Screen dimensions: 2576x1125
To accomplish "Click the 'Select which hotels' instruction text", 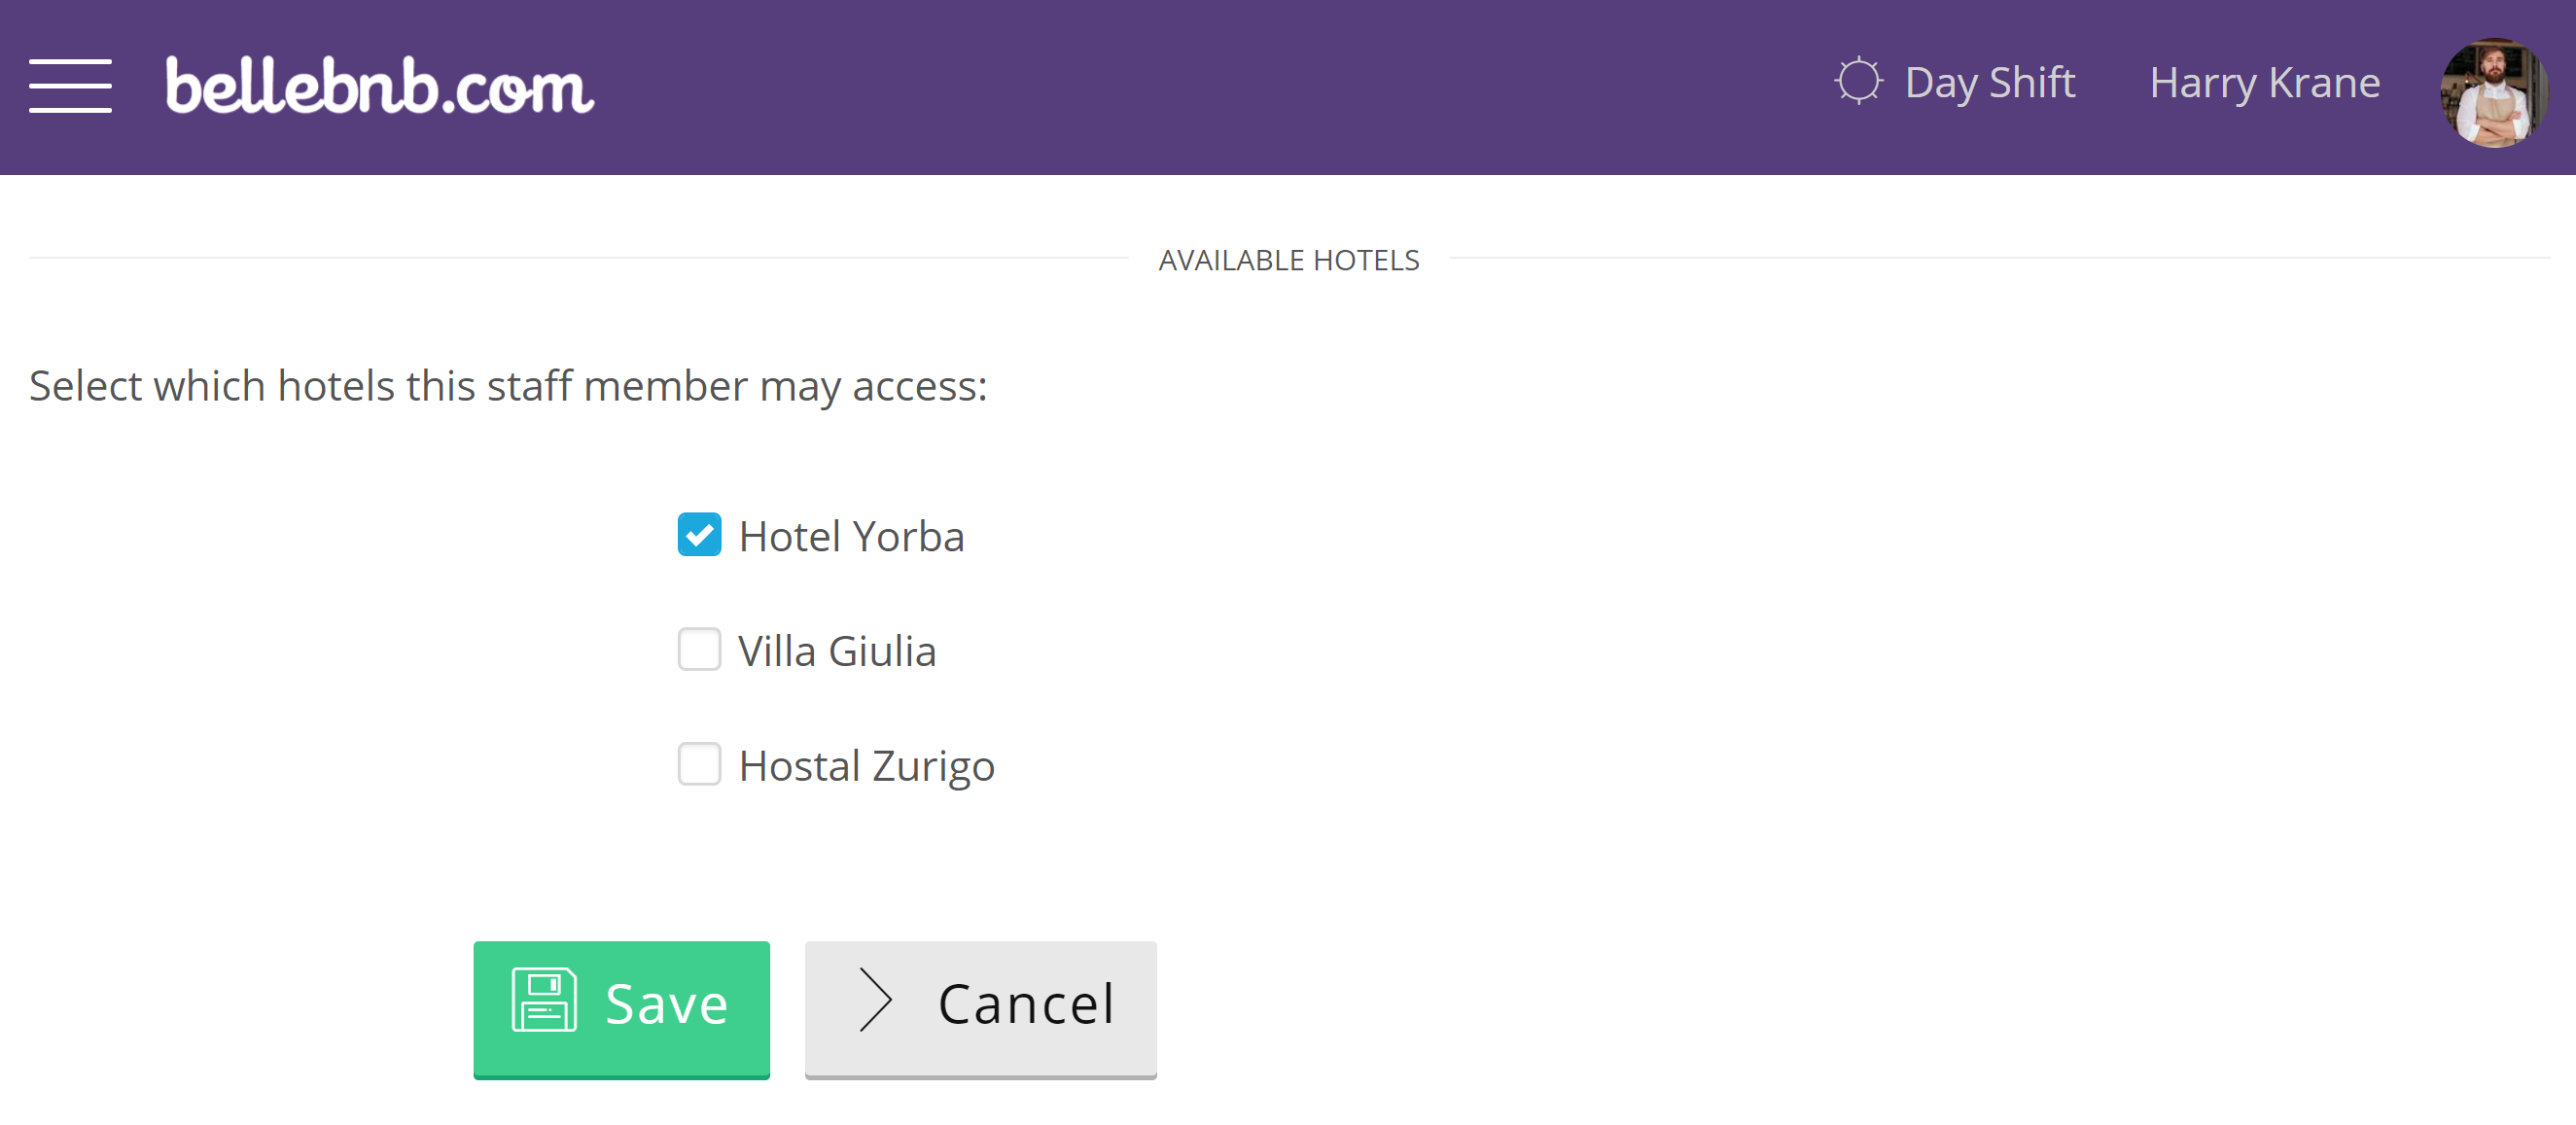I will tap(507, 386).
